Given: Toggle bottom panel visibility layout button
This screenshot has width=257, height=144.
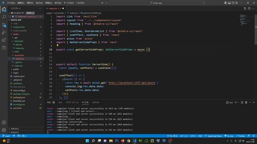Looking at the screenshot, I should [229, 3].
